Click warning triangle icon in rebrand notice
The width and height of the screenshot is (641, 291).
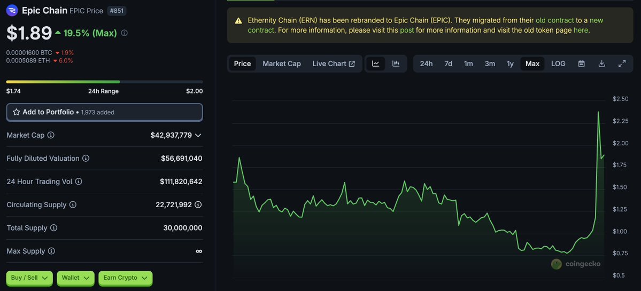[x=238, y=20]
